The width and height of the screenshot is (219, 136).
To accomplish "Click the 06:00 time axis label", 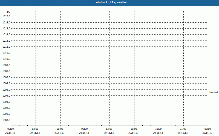I will point(60,129).
